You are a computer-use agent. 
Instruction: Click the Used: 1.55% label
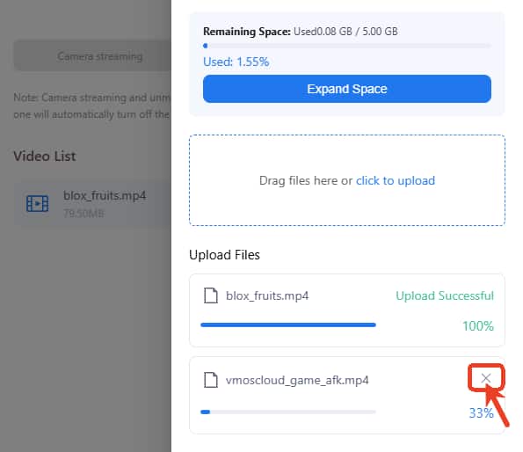(x=236, y=62)
